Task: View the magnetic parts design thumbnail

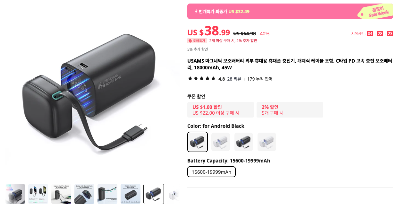Action: tap(84, 194)
